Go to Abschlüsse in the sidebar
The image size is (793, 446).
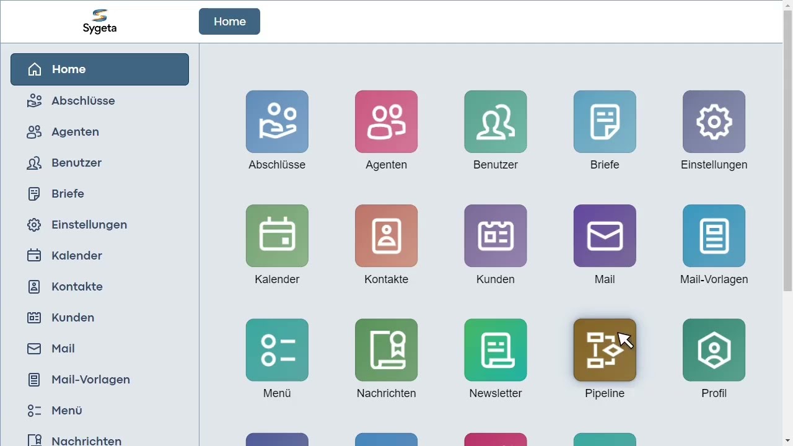(100, 100)
